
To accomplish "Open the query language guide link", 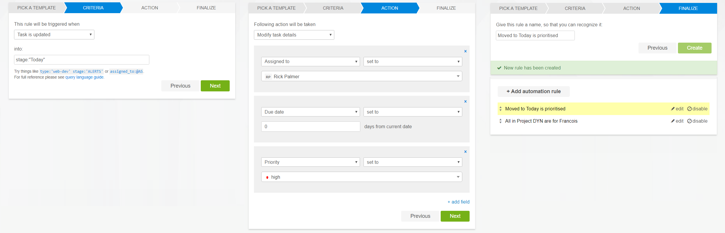I will [x=84, y=77].
